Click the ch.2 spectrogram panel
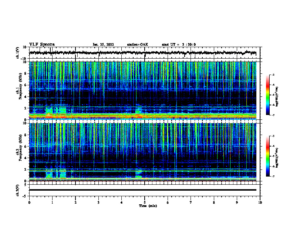 142,152
